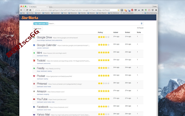Click YouTube favicon icon
This screenshot has height=116, width=185.
tap(34, 99)
